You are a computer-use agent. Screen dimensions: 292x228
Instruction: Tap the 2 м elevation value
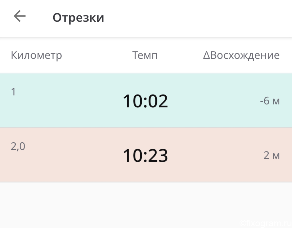[x=272, y=155]
